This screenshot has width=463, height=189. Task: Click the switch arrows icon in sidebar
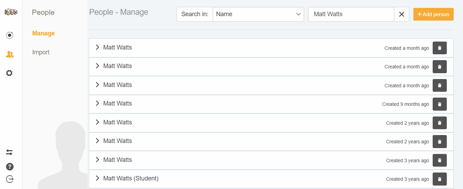[10, 152]
